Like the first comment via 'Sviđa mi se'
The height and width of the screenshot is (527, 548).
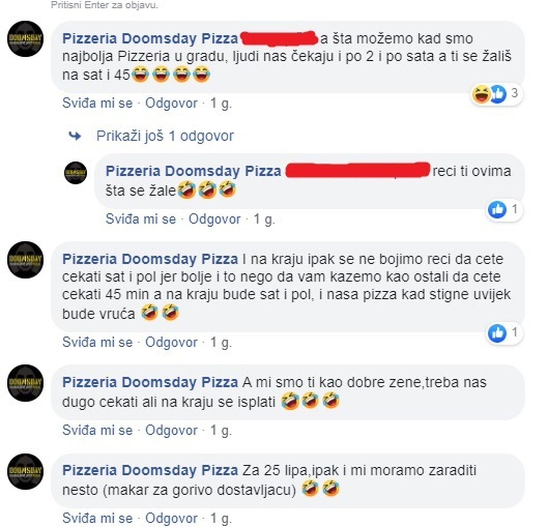coord(97,103)
